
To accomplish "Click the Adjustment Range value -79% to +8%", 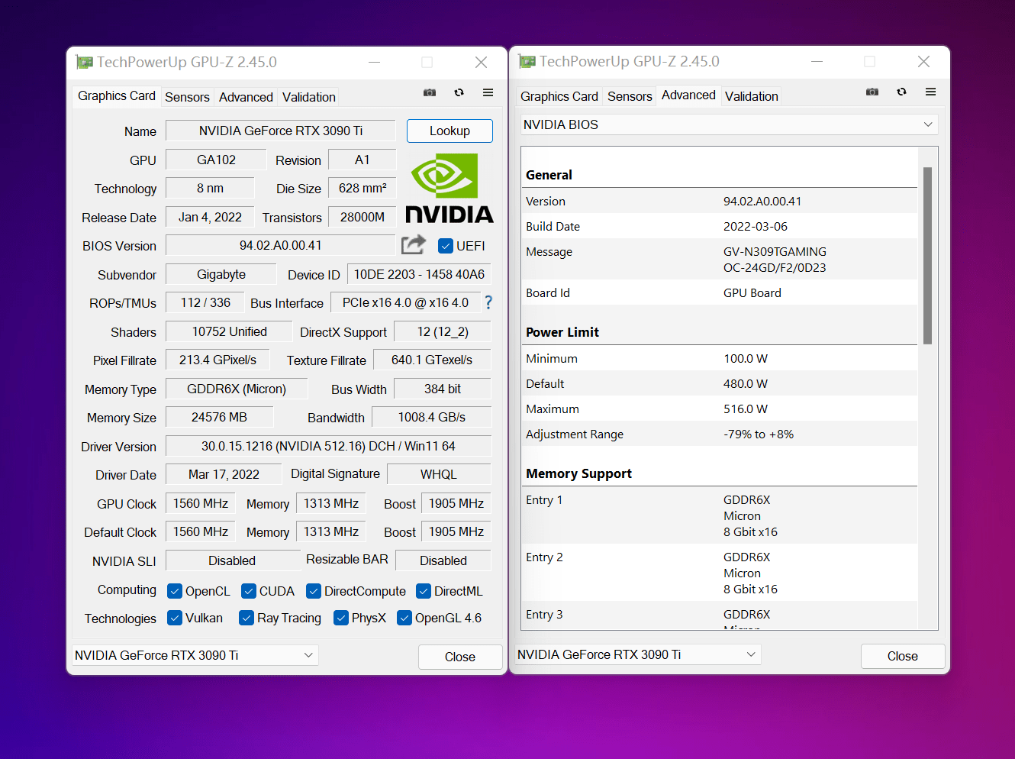I will click(759, 434).
